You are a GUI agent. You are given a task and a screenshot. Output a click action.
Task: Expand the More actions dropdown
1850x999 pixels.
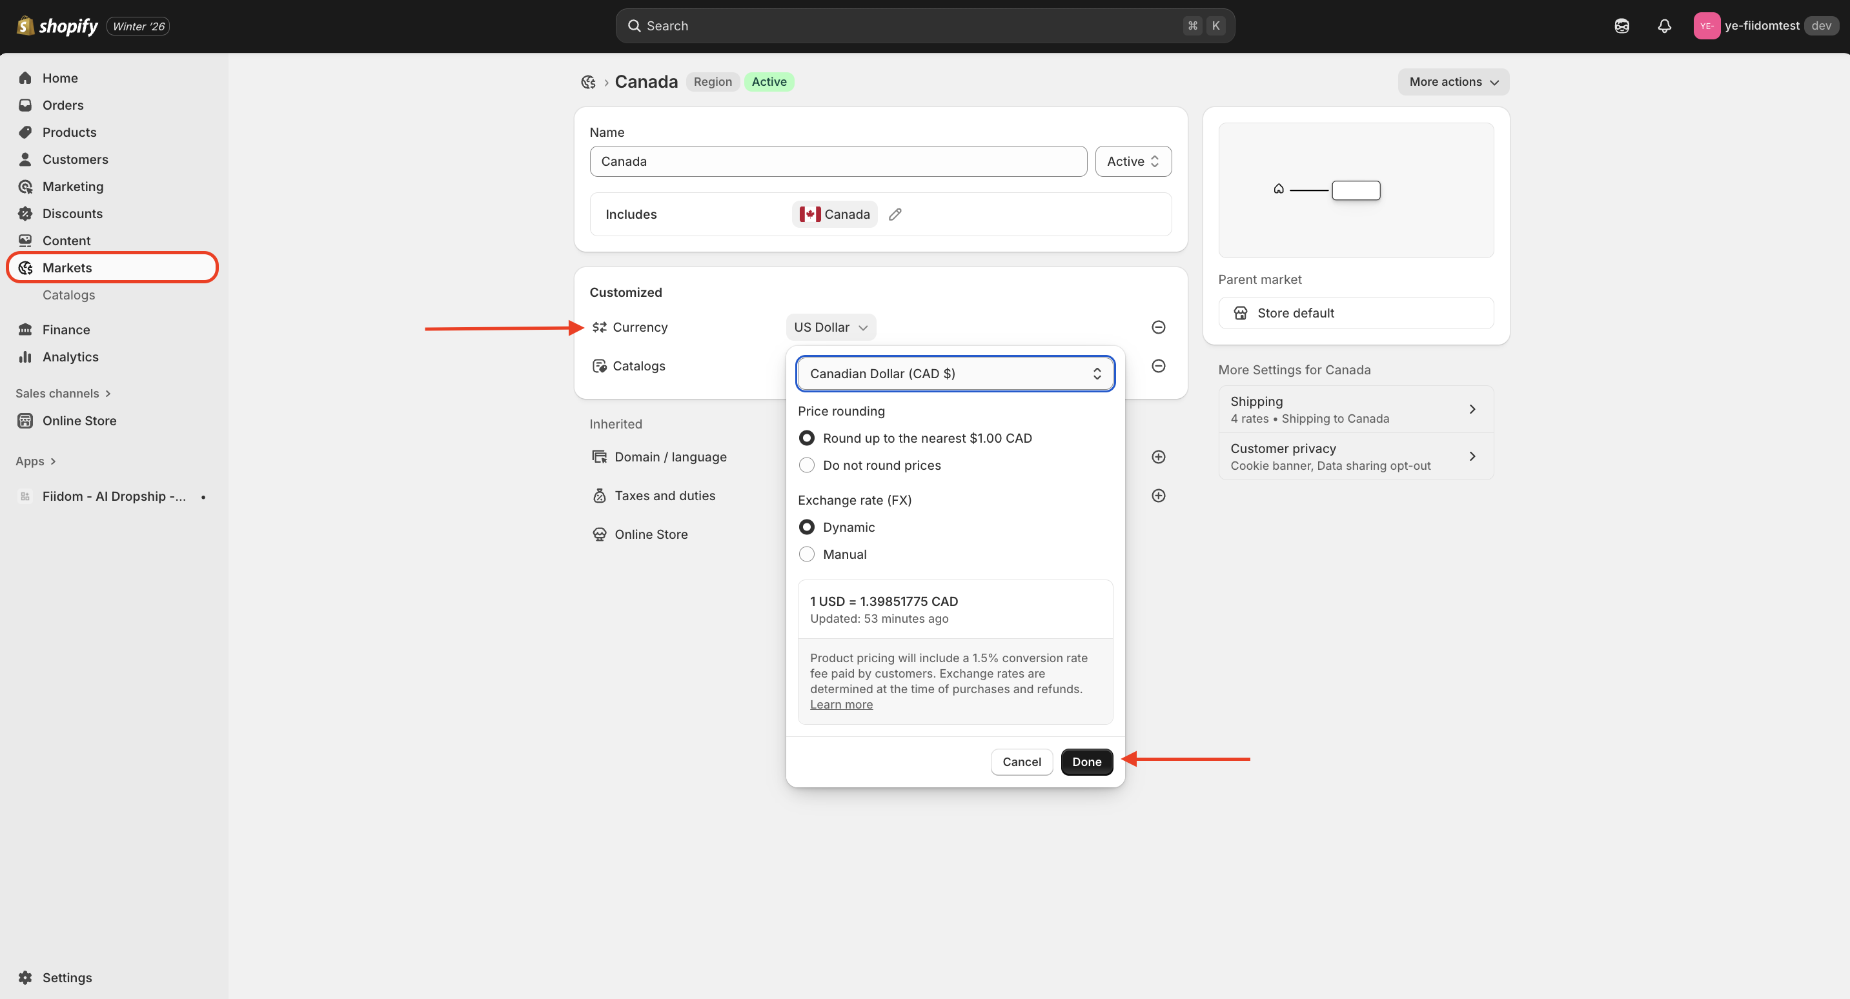point(1453,82)
